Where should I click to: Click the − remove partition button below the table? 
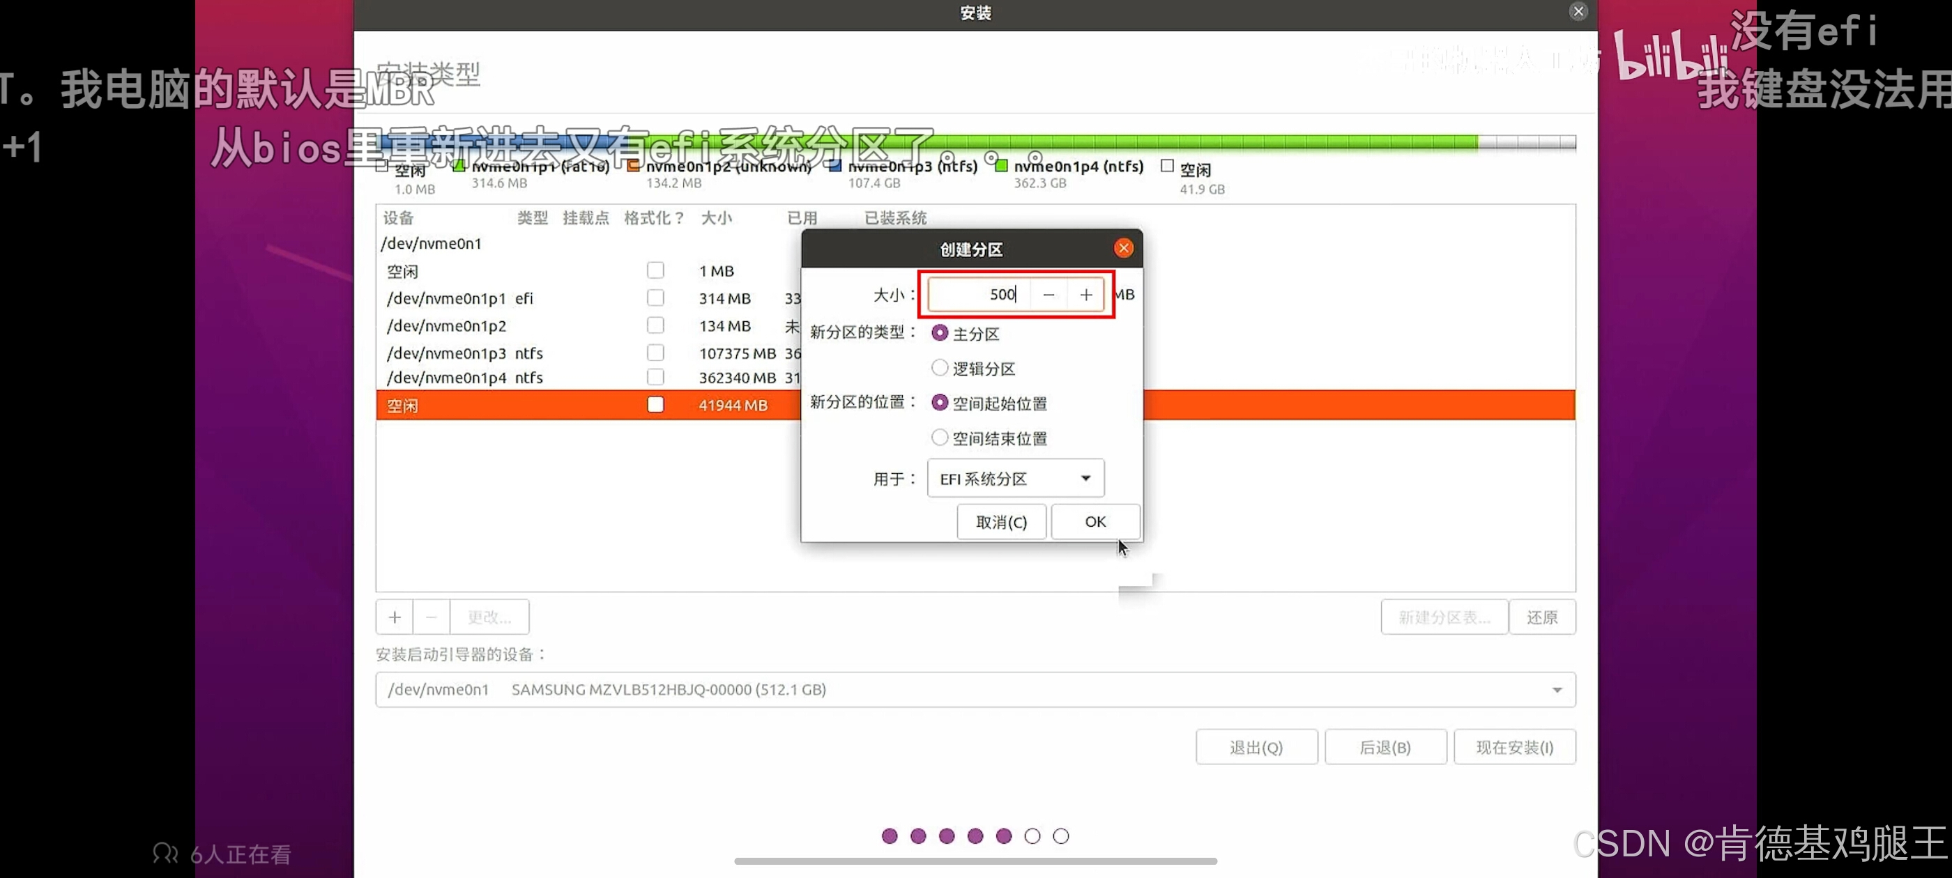point(431,617)
